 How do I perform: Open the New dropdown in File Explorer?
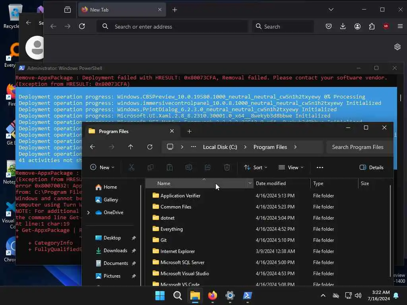pos(102,168)
